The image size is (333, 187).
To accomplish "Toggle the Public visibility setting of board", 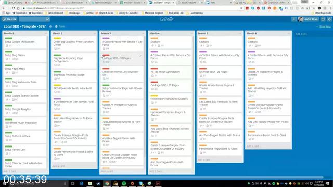I will point(60,26).
